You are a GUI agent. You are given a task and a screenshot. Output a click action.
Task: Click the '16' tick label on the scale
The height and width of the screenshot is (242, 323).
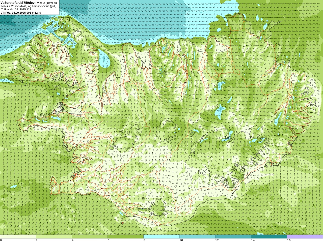coord(289,240)
